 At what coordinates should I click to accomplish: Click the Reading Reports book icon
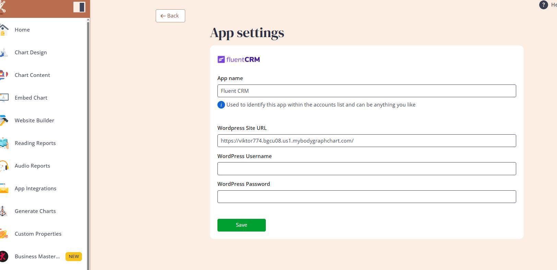(4, 143)
